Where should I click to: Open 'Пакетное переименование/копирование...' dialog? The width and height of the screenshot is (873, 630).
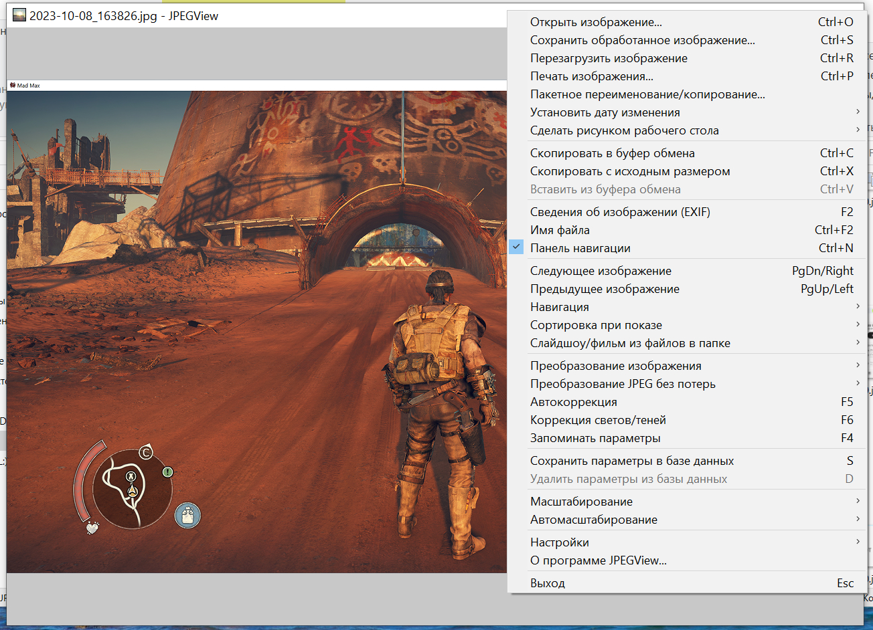[686, 94]
